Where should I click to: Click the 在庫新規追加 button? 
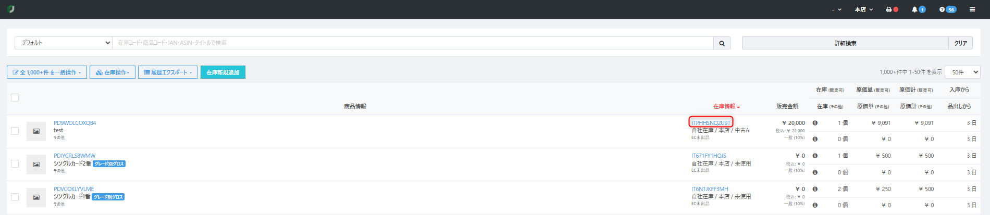[223, 72]
